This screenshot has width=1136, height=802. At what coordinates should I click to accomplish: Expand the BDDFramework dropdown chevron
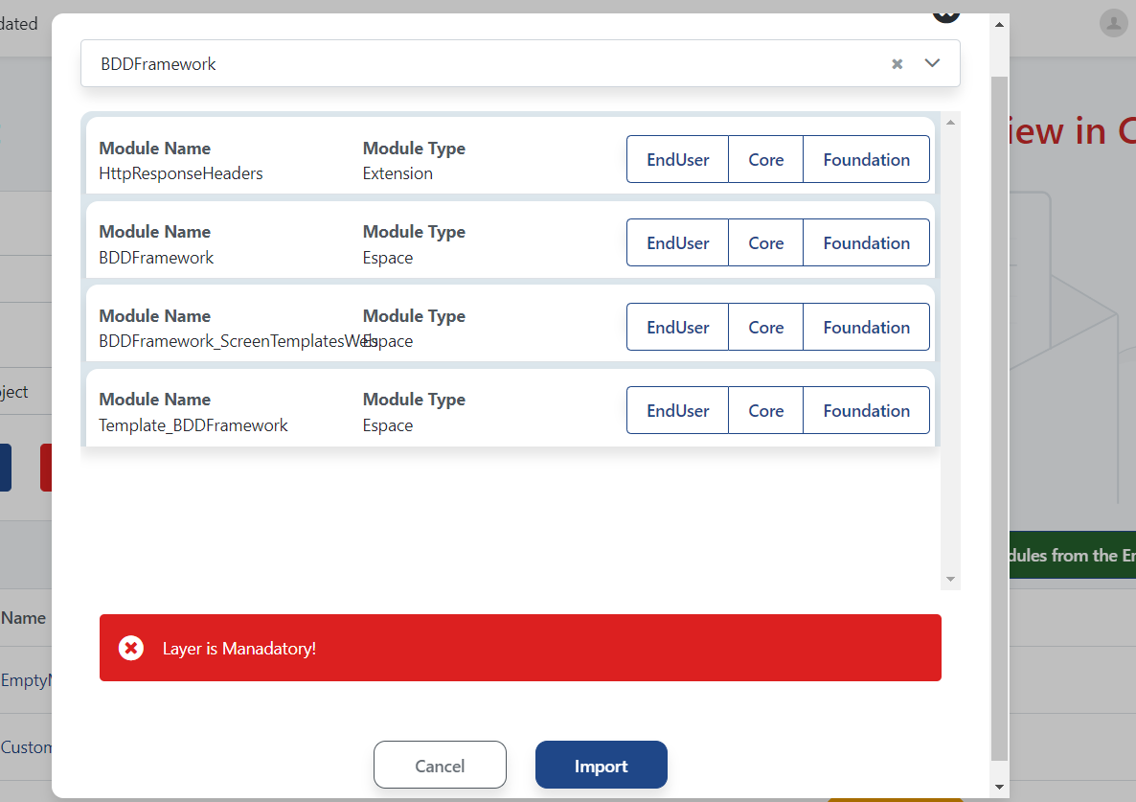tap(933, 63)
